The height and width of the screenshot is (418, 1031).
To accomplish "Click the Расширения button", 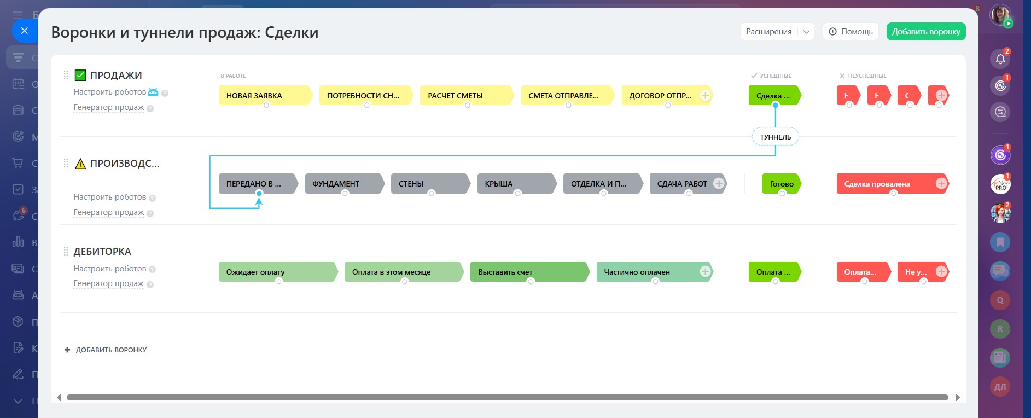I will (769, 32).
